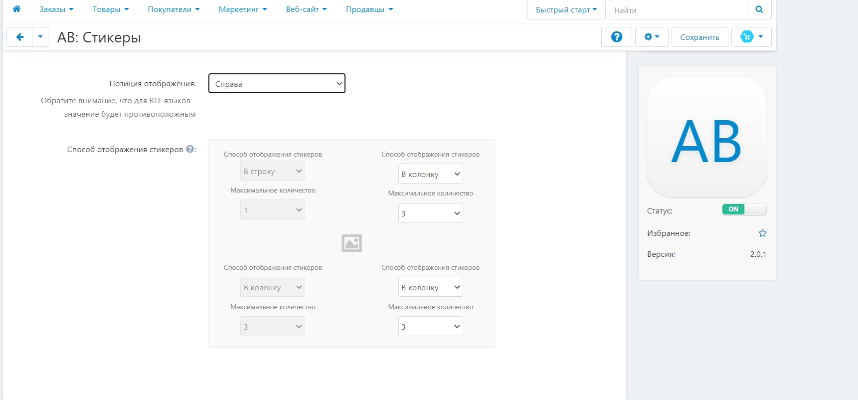Expand bottom-right maximum quantity dropdown
The width and height of the screenshot is (858, 400).
coord(430,327)
